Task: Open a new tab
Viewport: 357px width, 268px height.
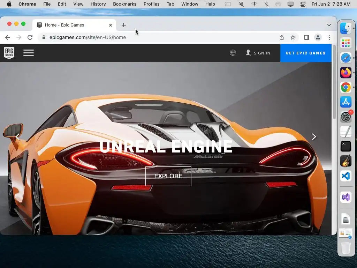Action: pos(124,25)
